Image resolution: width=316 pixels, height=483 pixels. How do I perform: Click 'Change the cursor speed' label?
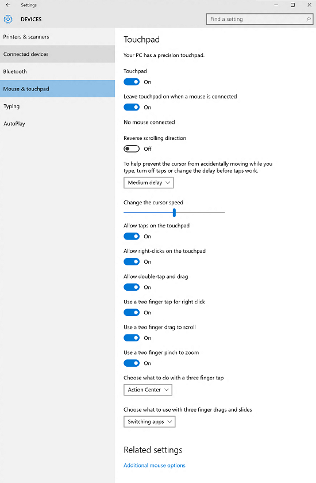pyautogui.click(x=153, y=203)
